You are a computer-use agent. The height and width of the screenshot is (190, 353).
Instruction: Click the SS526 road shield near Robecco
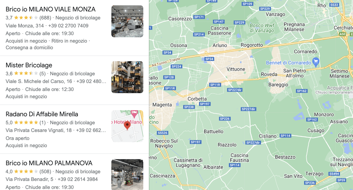(162, 133)
